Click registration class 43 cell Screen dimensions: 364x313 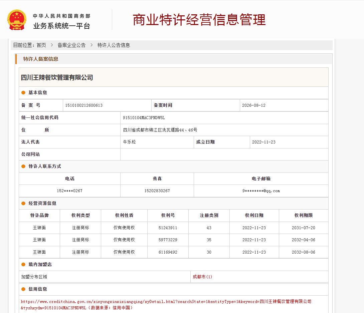[209, 228]
